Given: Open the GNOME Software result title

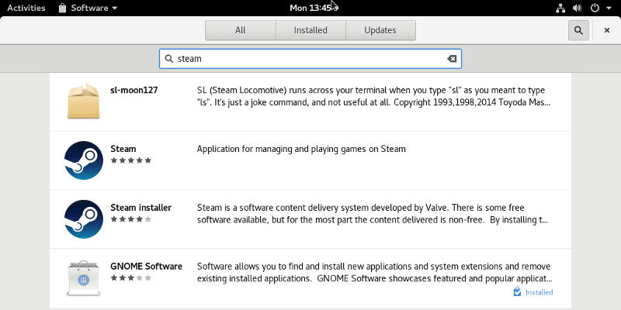Looking at the screenshot, I should pyautogui.click(x=146, y=267).
